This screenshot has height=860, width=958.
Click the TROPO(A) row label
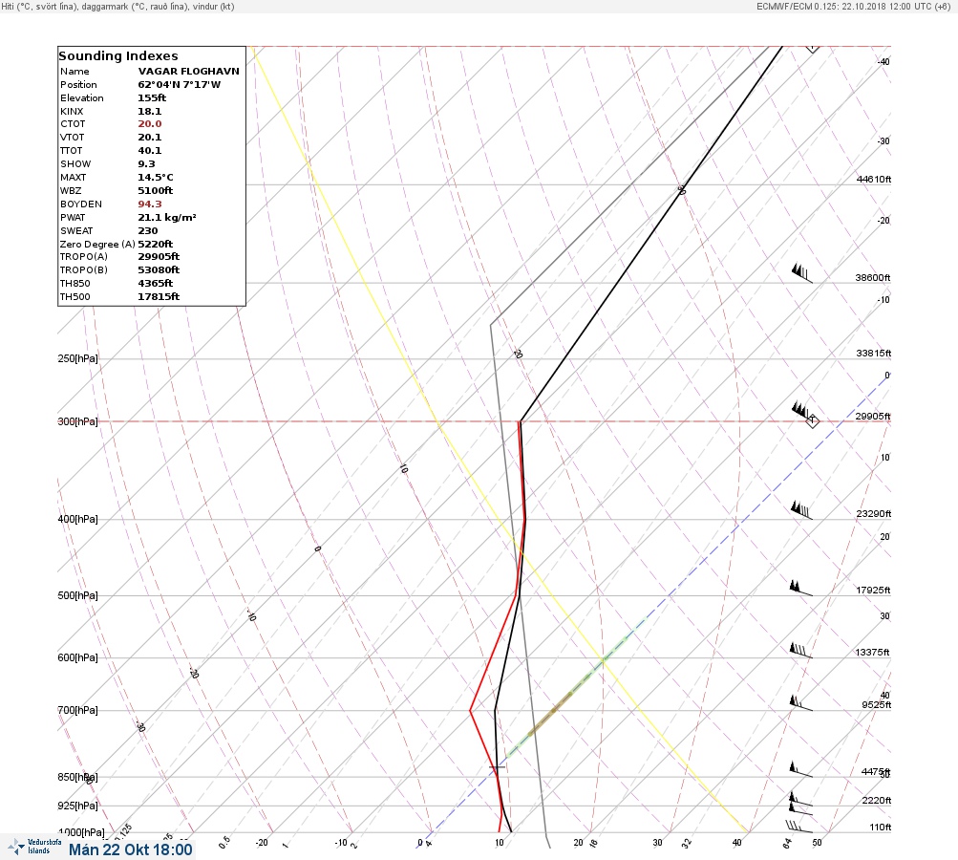84,257
